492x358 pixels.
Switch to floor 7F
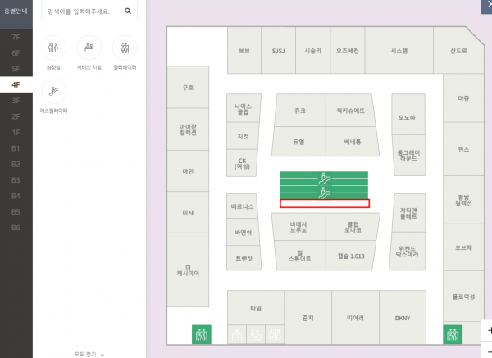pyautogui.click(x=16, y=37)
